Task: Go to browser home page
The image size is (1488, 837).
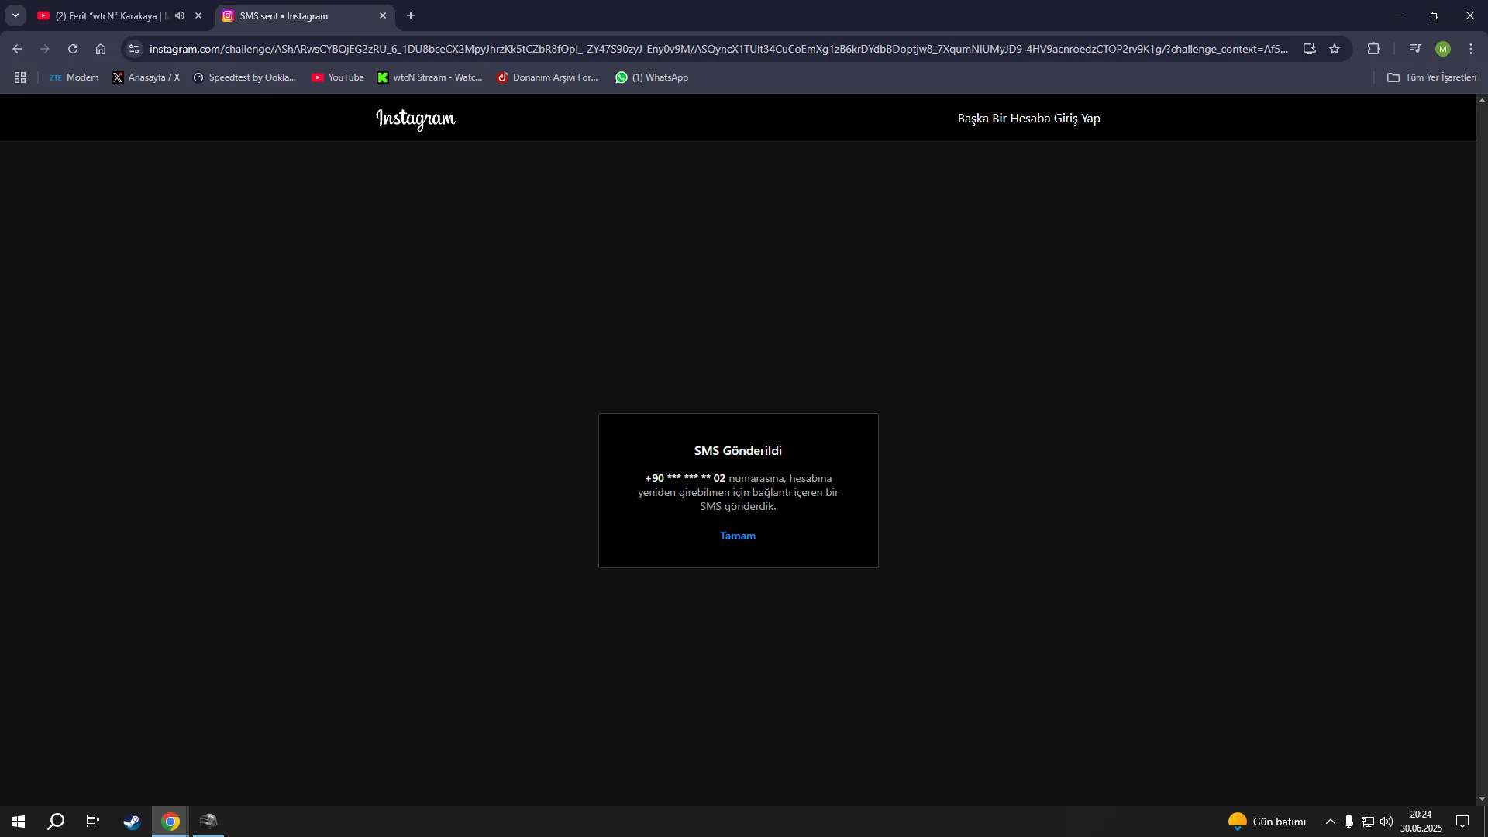Action: 101,49
